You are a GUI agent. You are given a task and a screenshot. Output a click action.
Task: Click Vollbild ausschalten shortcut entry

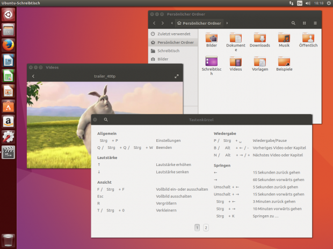[x=173, y=197]
